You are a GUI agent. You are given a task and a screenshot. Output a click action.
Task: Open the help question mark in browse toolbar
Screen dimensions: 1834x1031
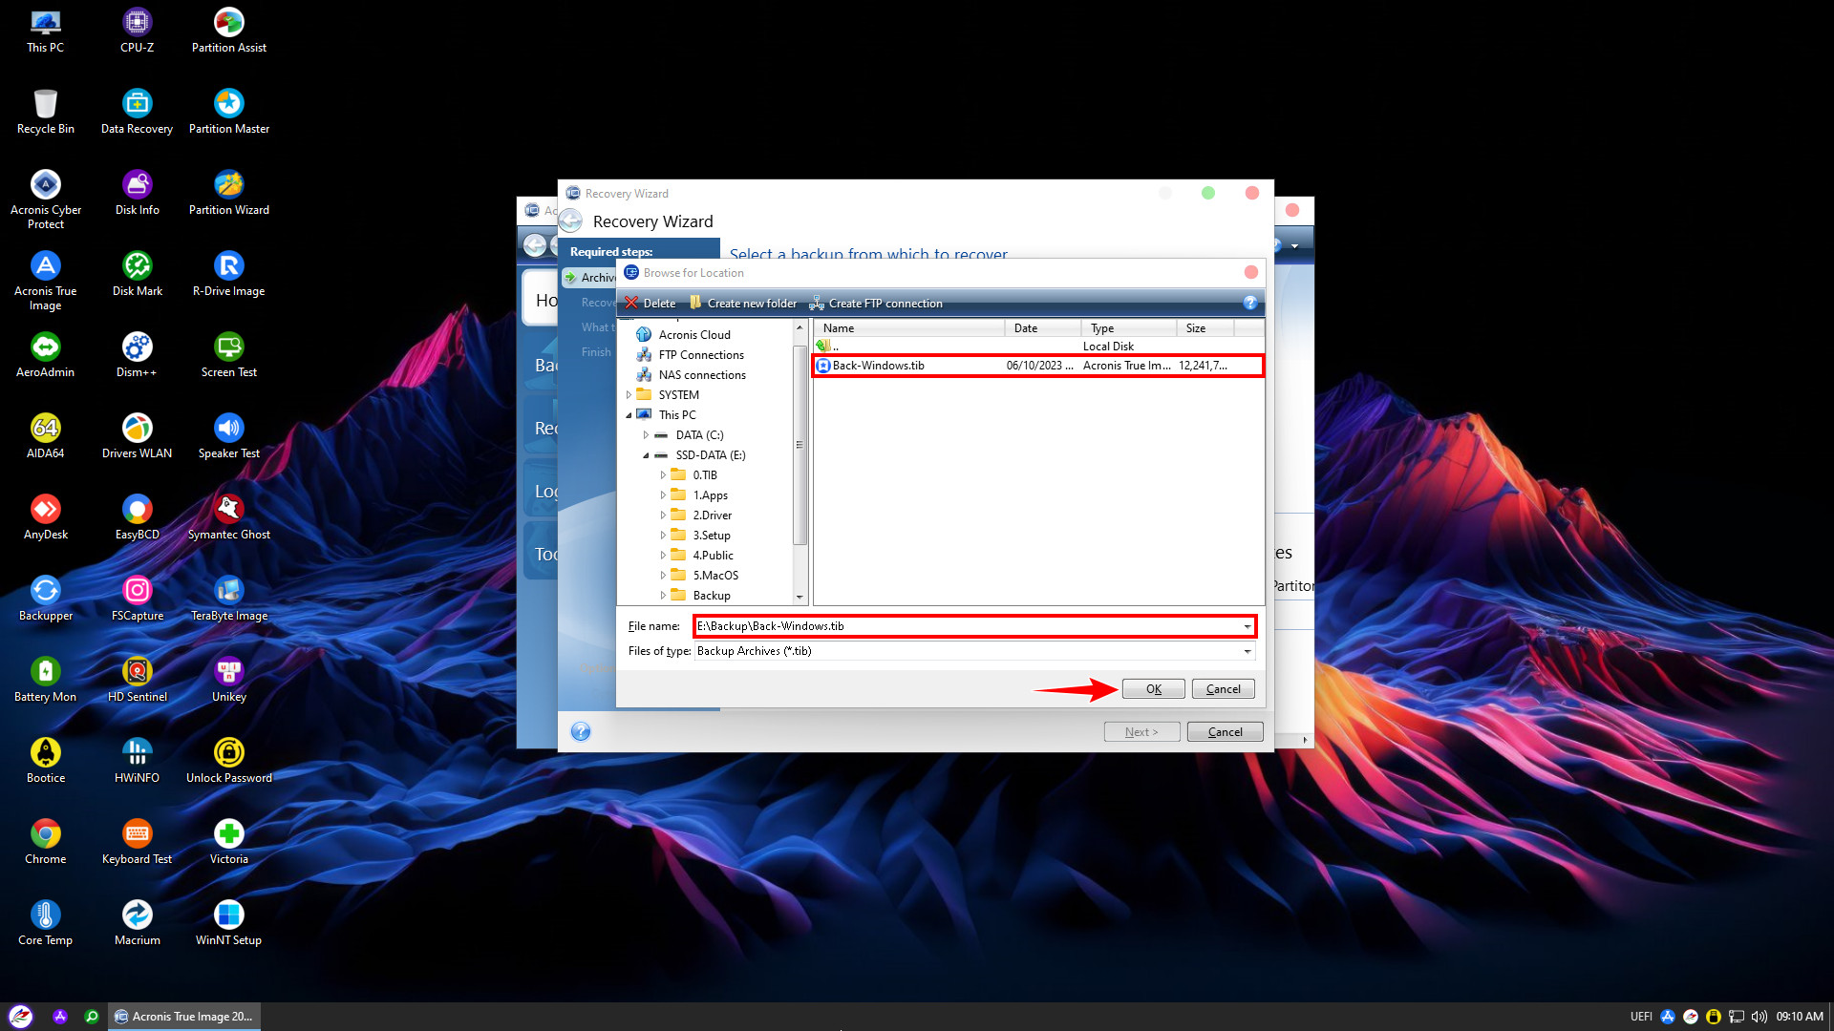tap(1250, 303)
